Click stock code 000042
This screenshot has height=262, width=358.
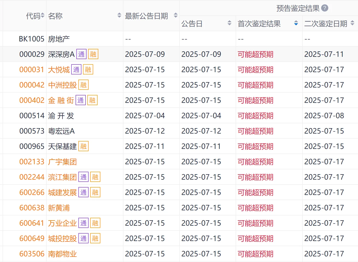click(x=32, y=85)
